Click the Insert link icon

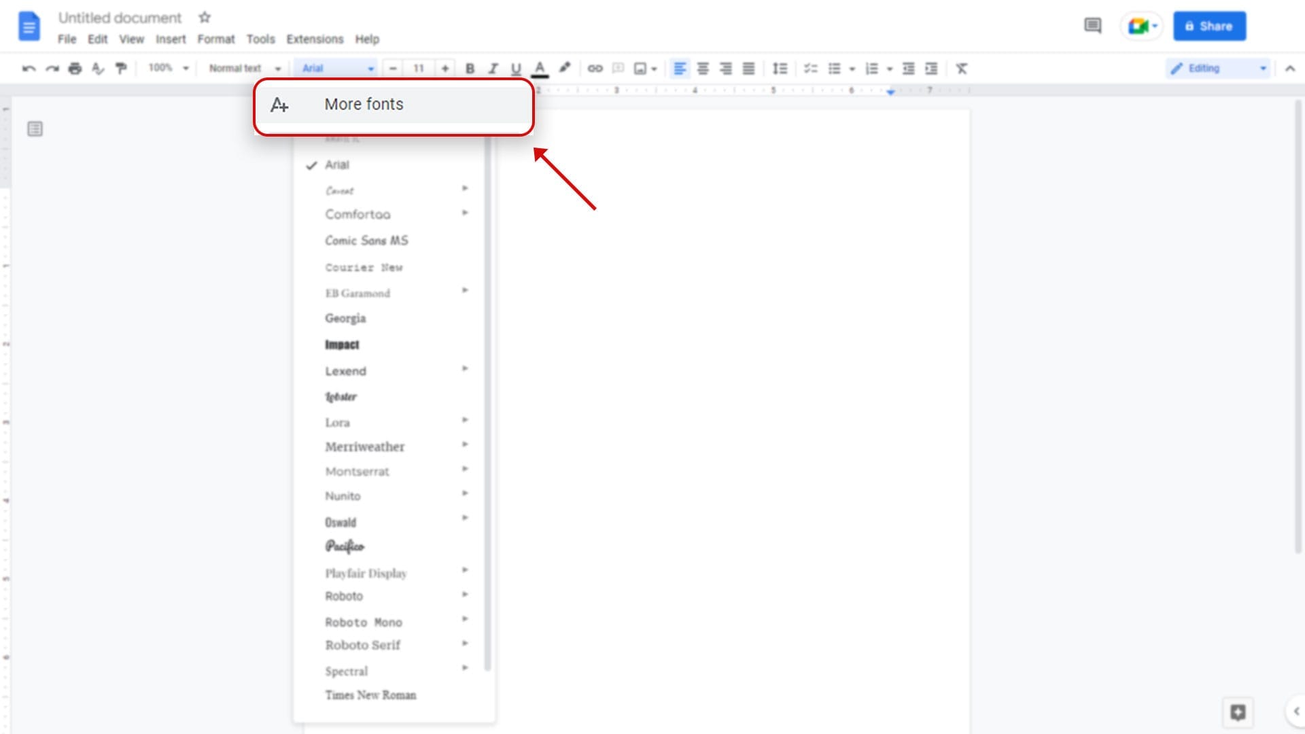click(595, 68)
